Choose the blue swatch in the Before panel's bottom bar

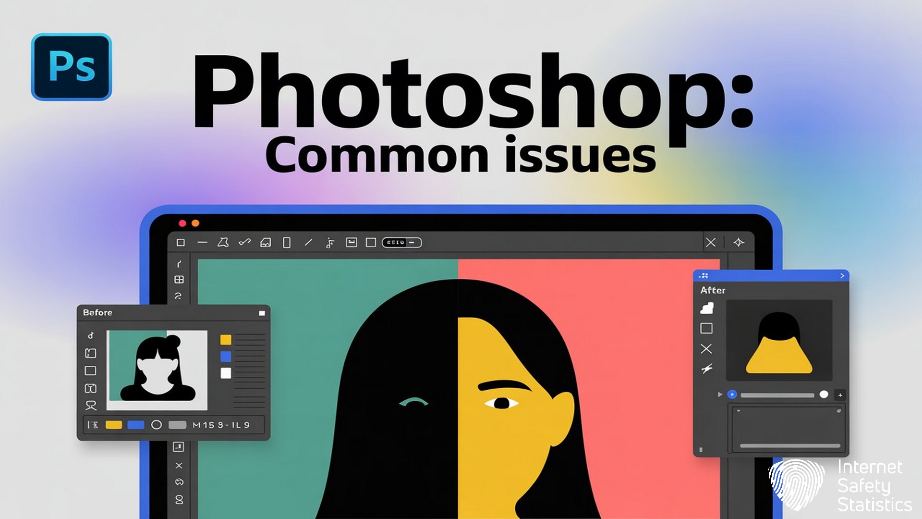click(136, 425)
